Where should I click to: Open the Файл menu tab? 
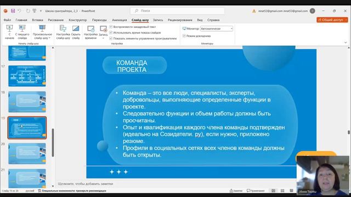click(7, 20)
